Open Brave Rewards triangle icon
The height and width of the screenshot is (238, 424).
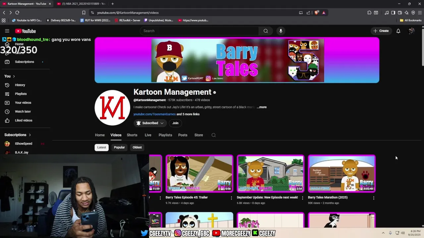(324, 13)
